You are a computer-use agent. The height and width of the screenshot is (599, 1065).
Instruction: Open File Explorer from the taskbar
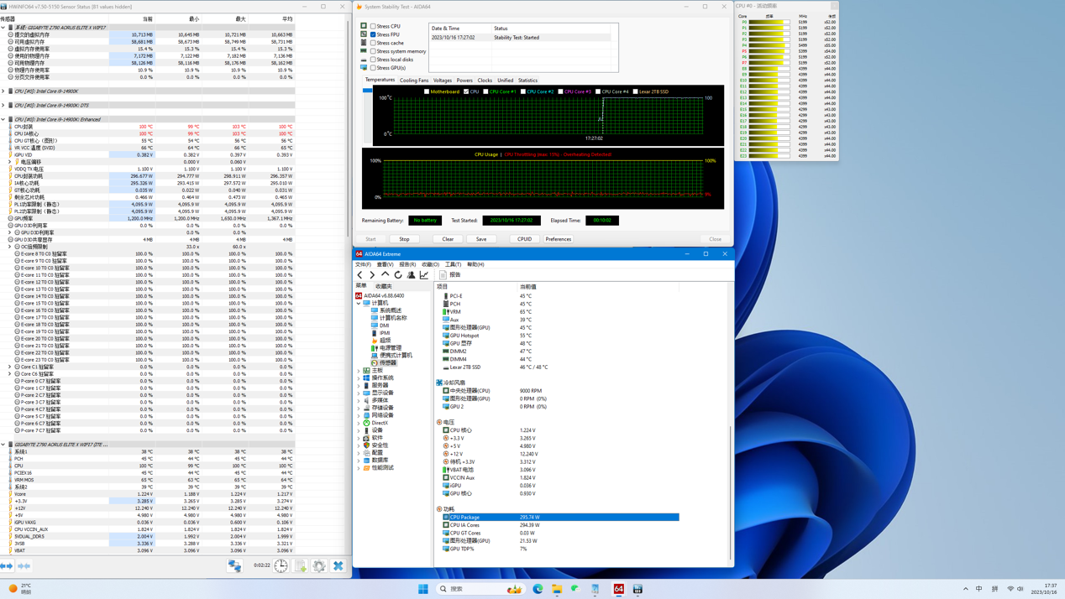pyautogui.click(x=557, y=589)
